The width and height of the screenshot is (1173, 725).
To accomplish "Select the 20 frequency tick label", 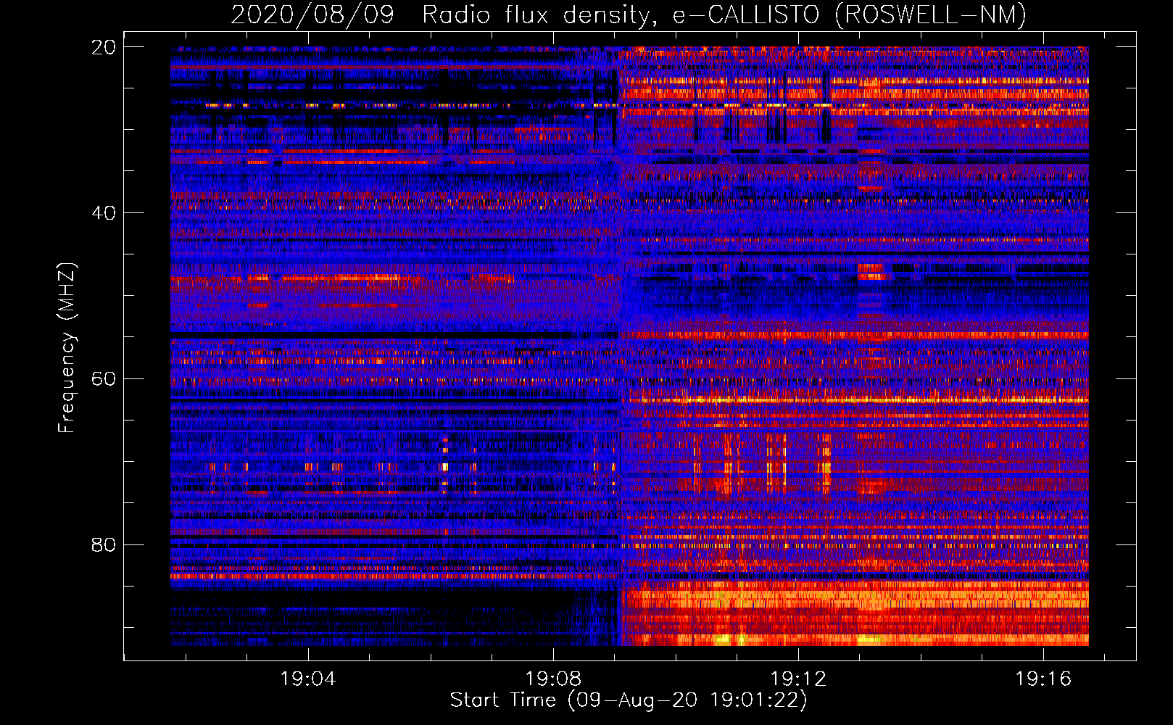I will coord(104,47).
